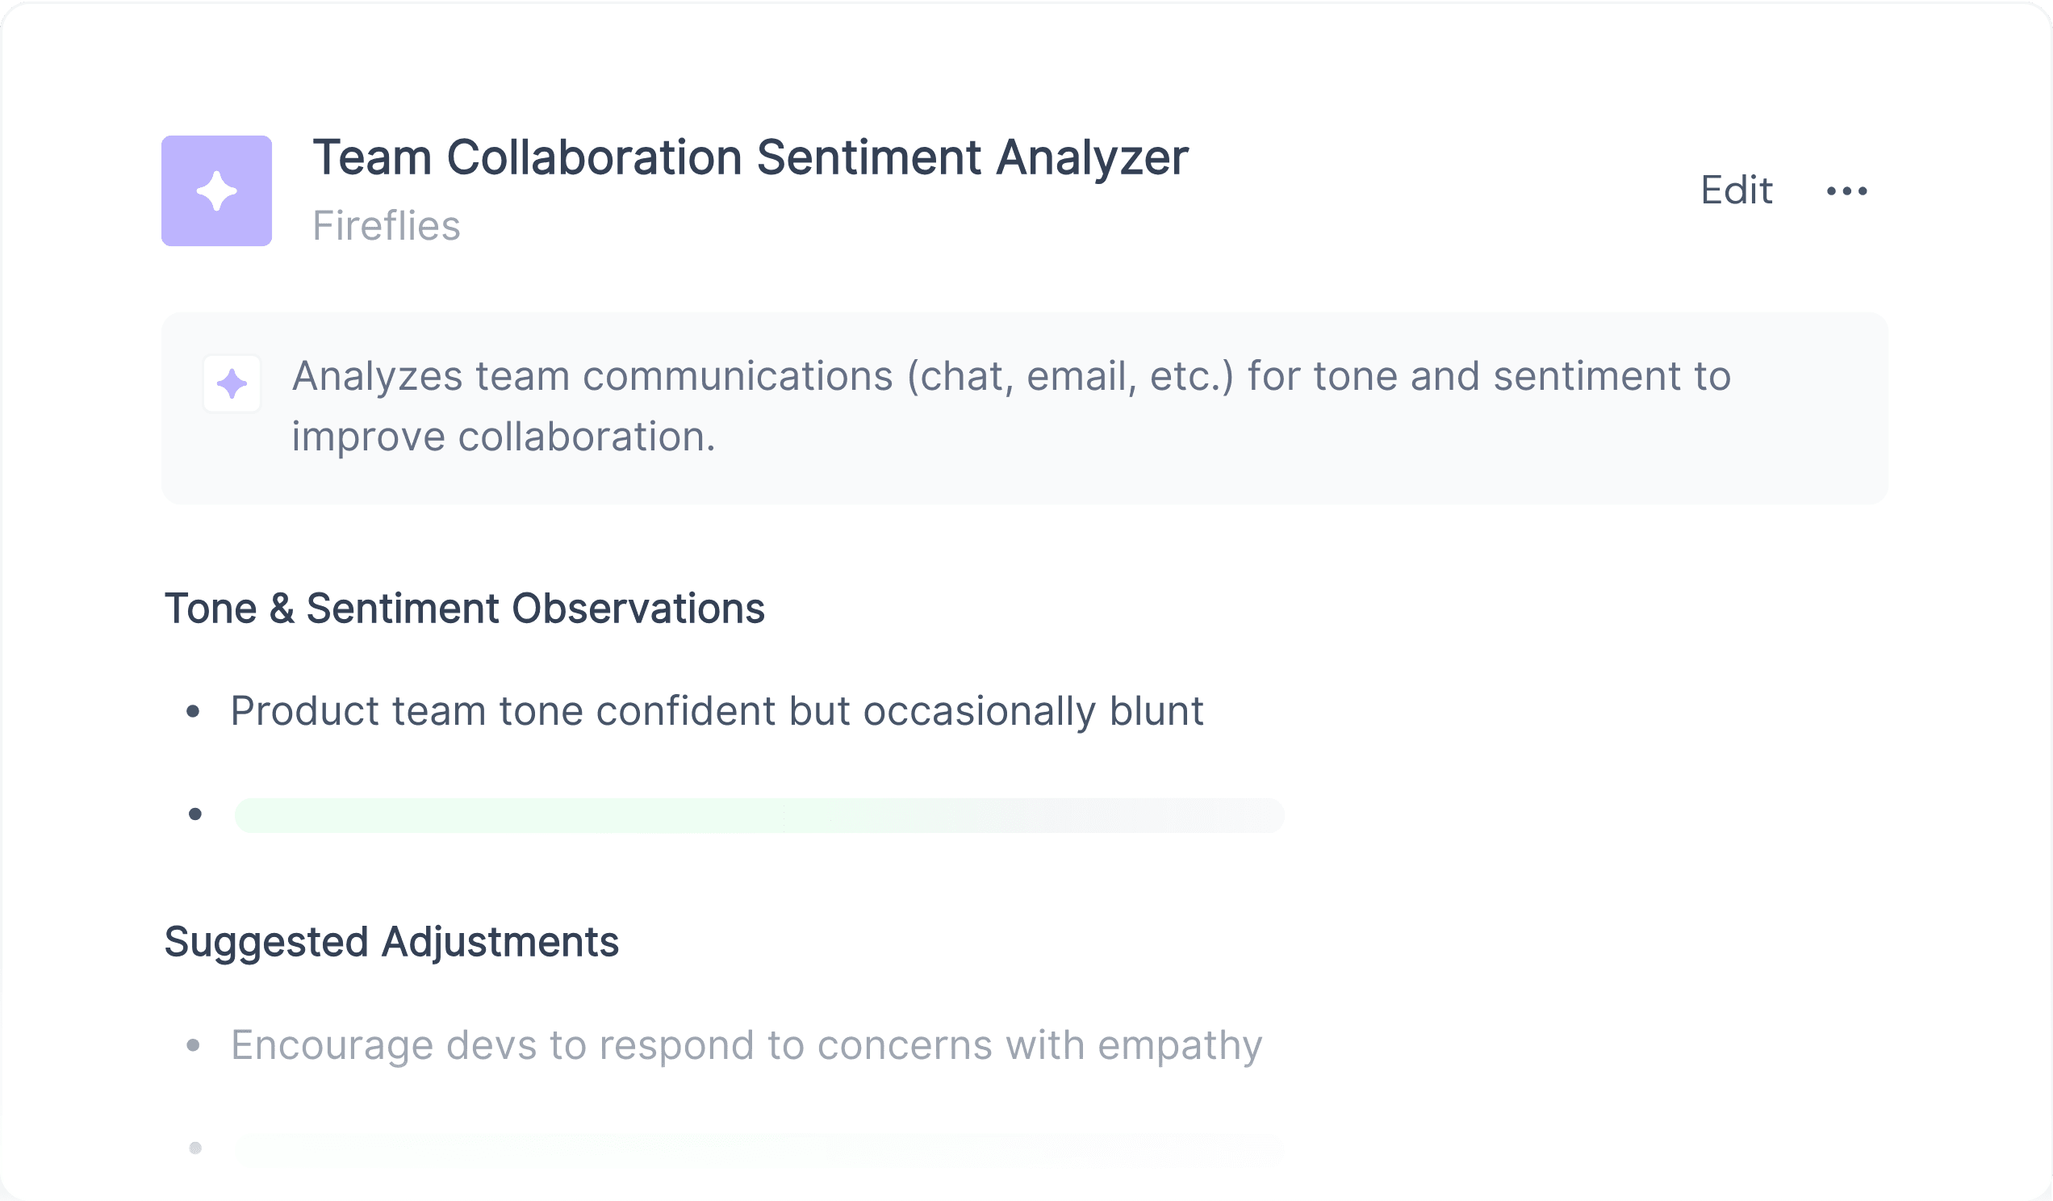Open the three-dot more options menu
This screenshot has height=1201, width=2053.
1847,190
